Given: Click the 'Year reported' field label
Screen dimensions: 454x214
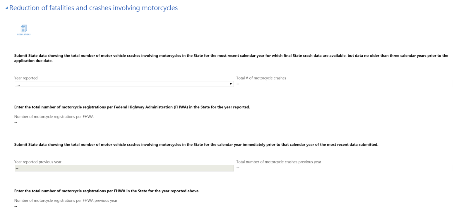Looking at the screenshot, I should click(x=26, y=78).
